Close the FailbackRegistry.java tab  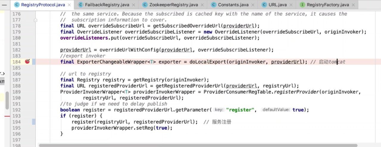133,5
